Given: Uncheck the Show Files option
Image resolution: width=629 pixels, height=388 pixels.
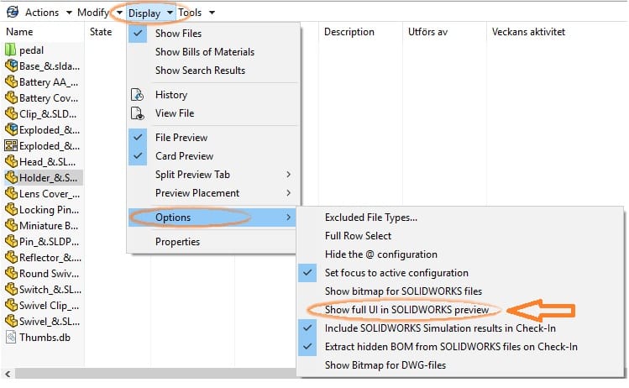Looking at the screenshot, I should click(x=178, y=34).
